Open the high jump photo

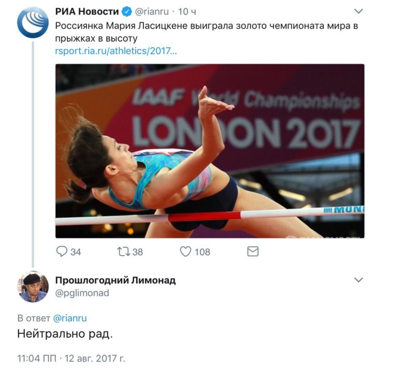pyautogui.click(x=210, y=151)
